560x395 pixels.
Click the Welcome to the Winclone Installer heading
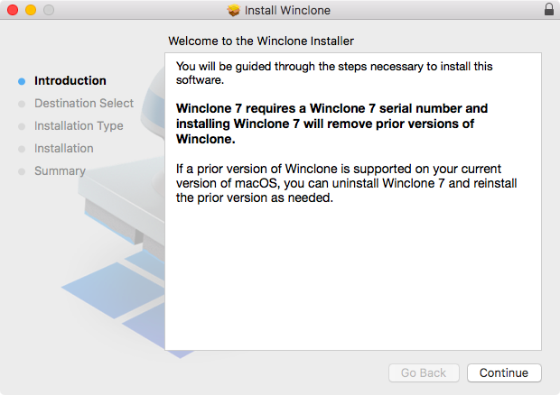[x=261, y=41]
